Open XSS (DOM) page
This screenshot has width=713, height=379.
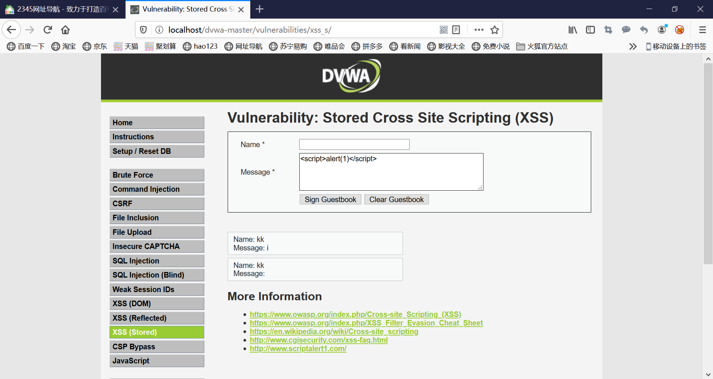click(x=157, y=304)
